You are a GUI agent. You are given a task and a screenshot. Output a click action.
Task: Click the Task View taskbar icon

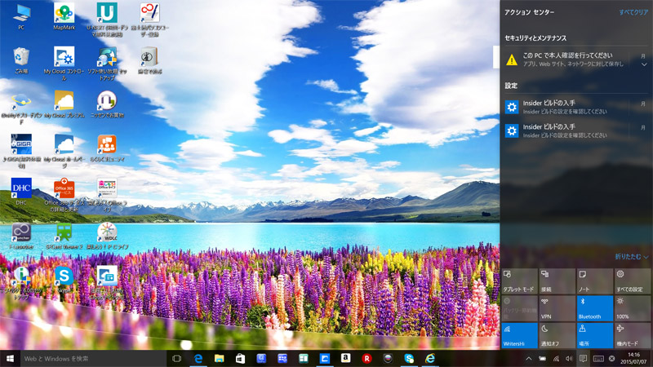176,358
